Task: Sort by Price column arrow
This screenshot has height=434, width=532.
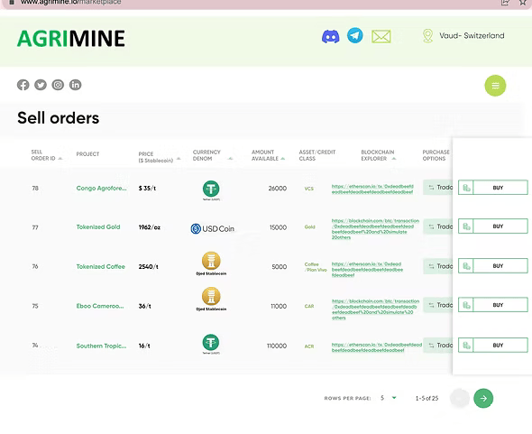Action: (x=179, y=159)
